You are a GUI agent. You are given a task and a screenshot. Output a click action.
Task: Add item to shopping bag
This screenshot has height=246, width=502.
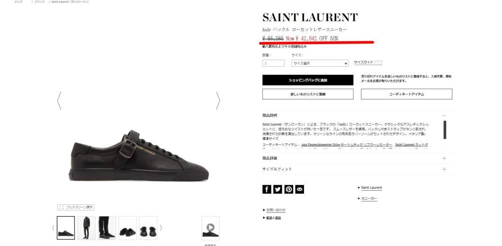tap(308, 80)
